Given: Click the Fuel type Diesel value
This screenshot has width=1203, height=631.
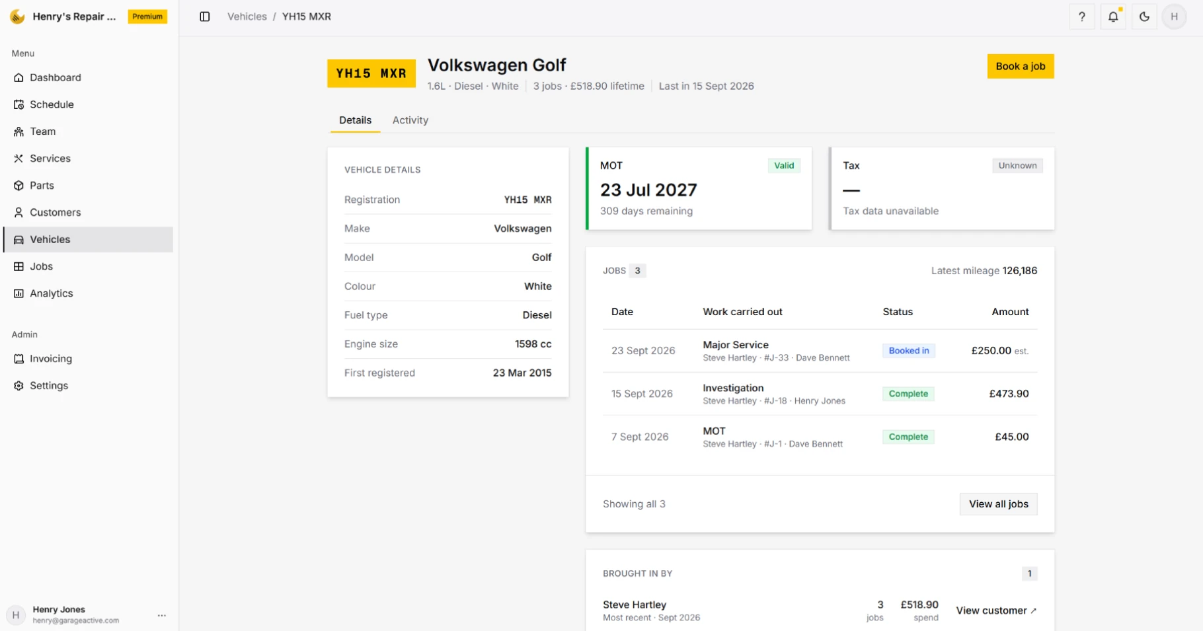Looking at the screenshot, I should coord(537,315).
